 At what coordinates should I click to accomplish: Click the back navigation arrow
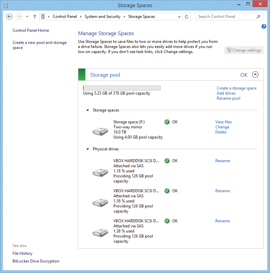tap(9, 17)
